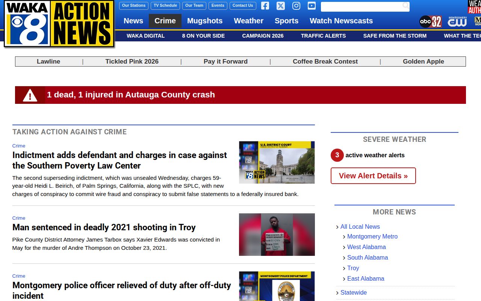This screenshot has width=481, height=301.
Task: Open the Lawline link
Action: click(48, 61)
